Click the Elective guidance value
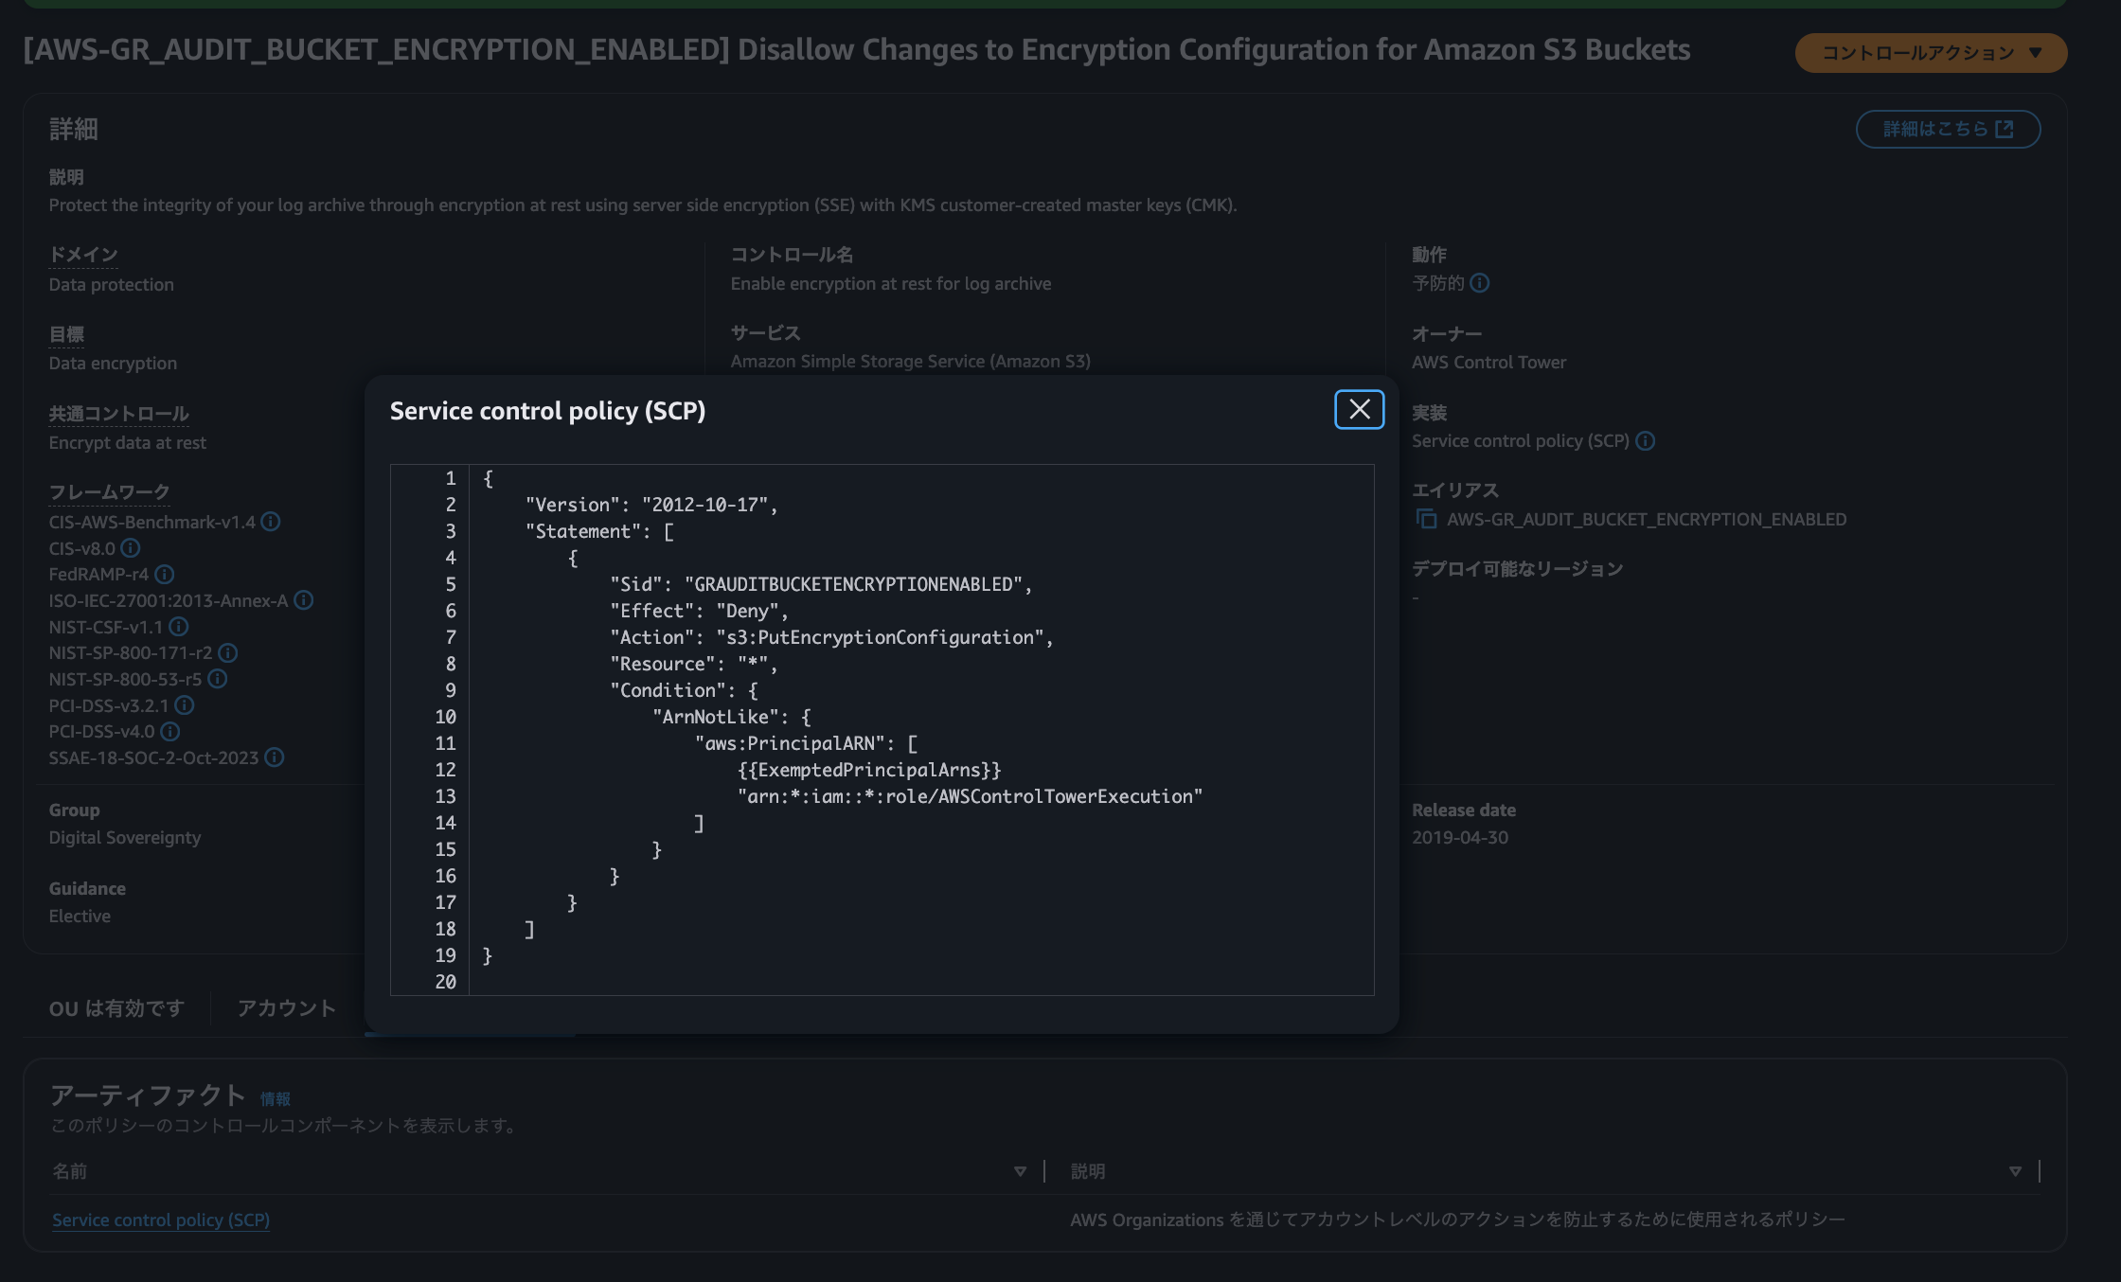This screenshot has width=2121, height=1282. (80, 917)
